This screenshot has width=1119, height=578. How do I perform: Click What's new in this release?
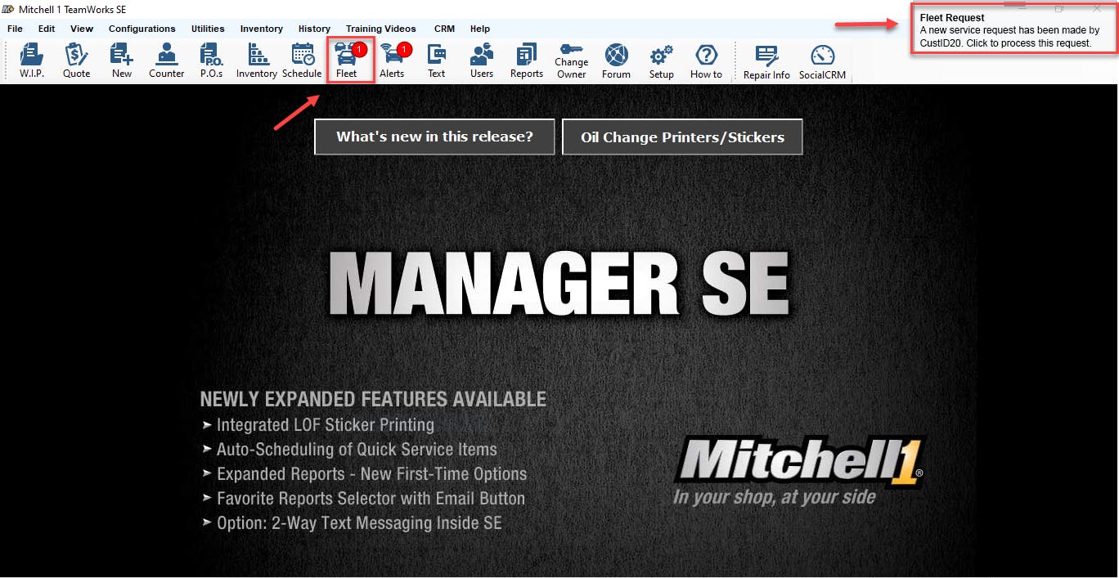coord(434,137)
